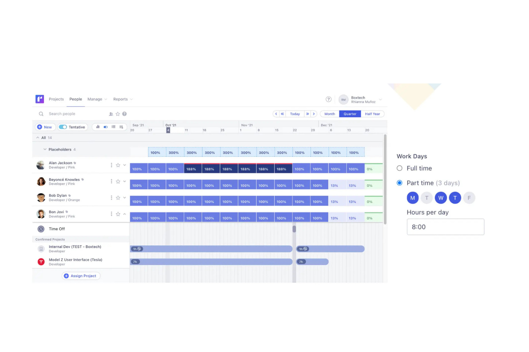The height and width of the screenshot is (352, 529).
Task: Open the Manage dropdown menu
Action: pos(97,99)
